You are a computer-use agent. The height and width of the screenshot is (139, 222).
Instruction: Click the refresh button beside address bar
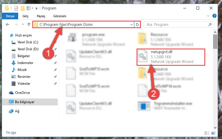pyautogui.click(x=137, y=24)
